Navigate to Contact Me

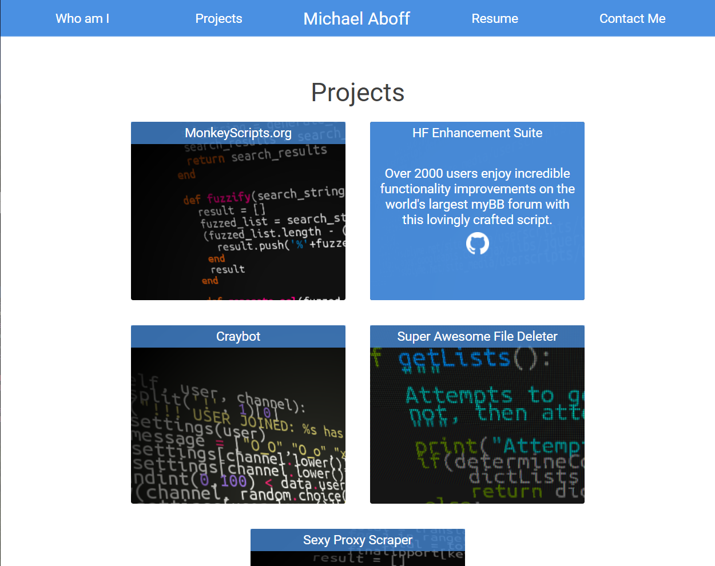(632, 18)
